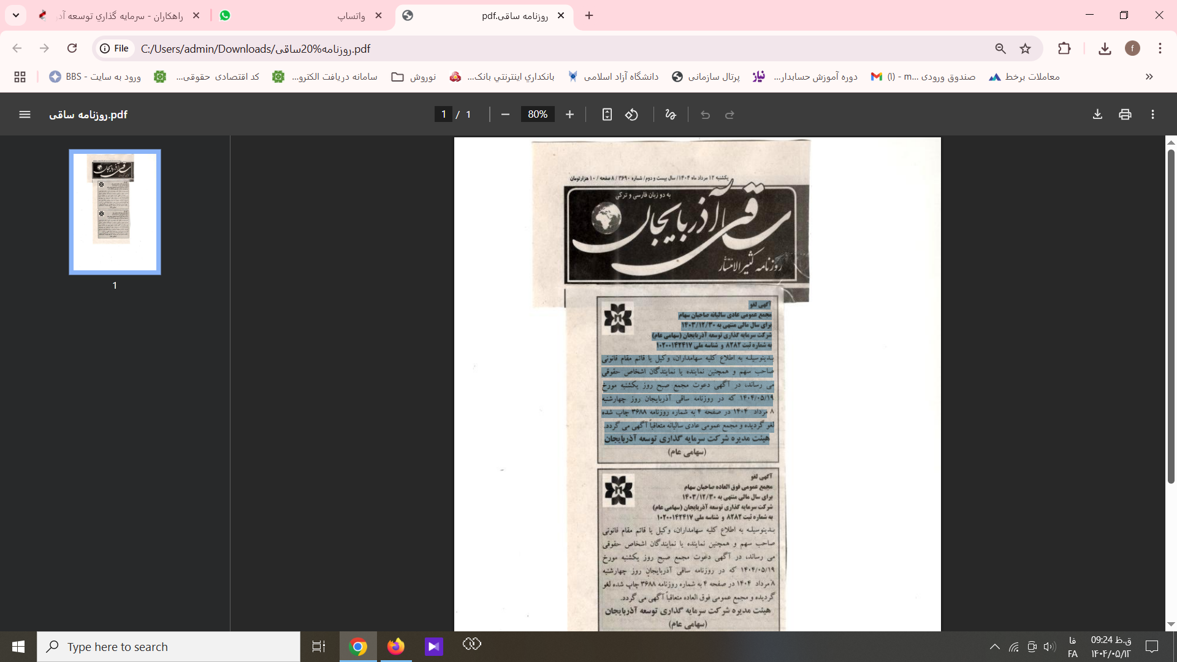
Task: Open new tab with plus button
Action: click(x=589, y=15)
